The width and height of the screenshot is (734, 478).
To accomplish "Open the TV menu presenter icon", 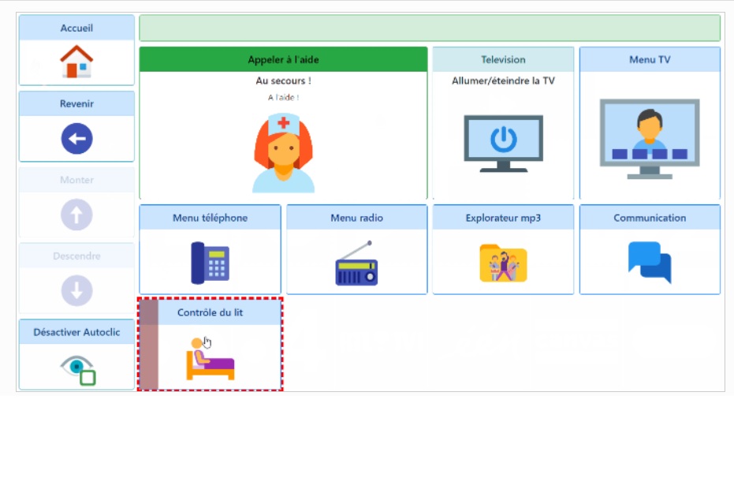I will point(650,139).
